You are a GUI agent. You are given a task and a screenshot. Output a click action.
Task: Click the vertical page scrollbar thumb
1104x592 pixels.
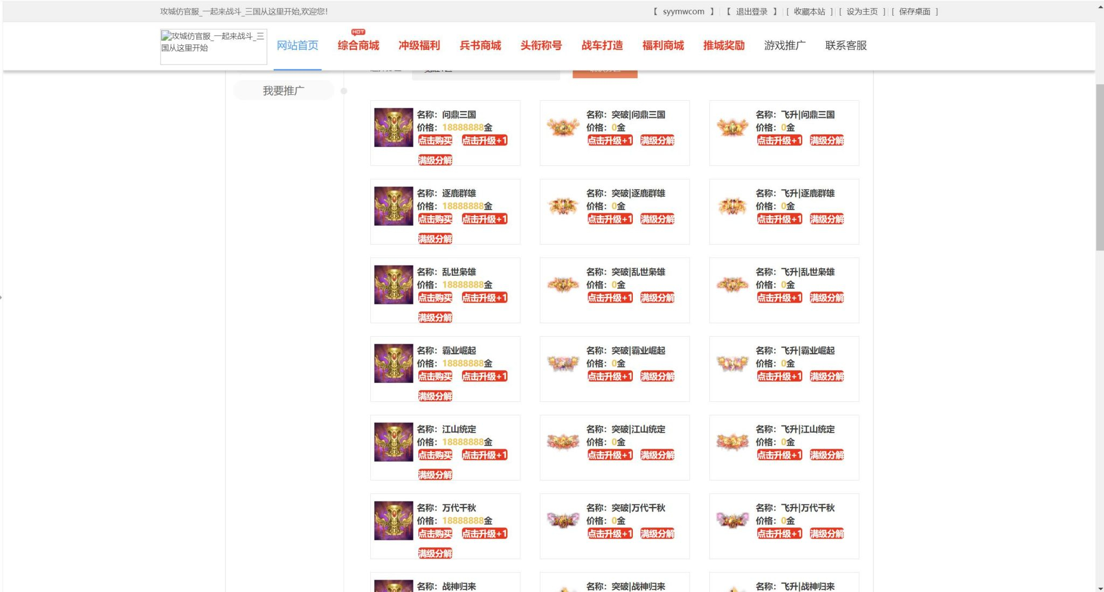(1100, 167)
